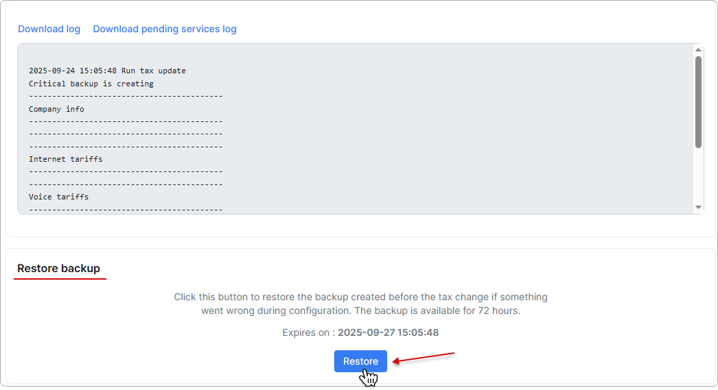Click the log scrollbar down arrow

pos(698,207)
